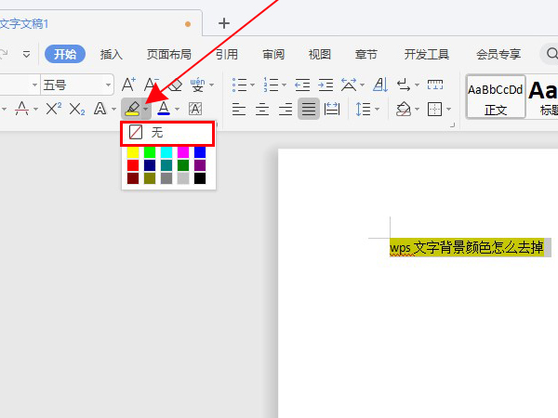Apply the 正文 style
This screenshot has height=418, width=558.
[495, 97]
